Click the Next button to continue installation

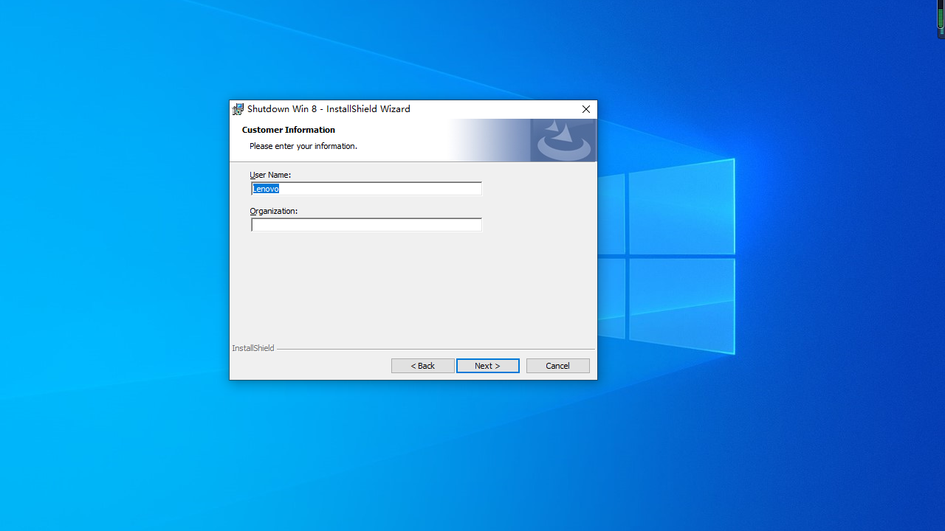tap(487, 365)
